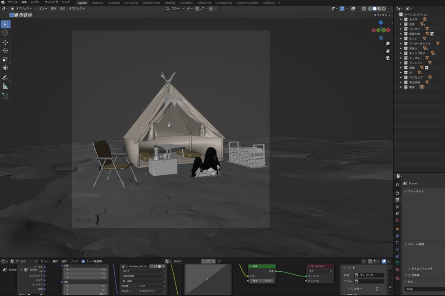Toggle the ノードを使用 checkbox
The height and width of the screenshot is (296, 445).
coord(83,261)
